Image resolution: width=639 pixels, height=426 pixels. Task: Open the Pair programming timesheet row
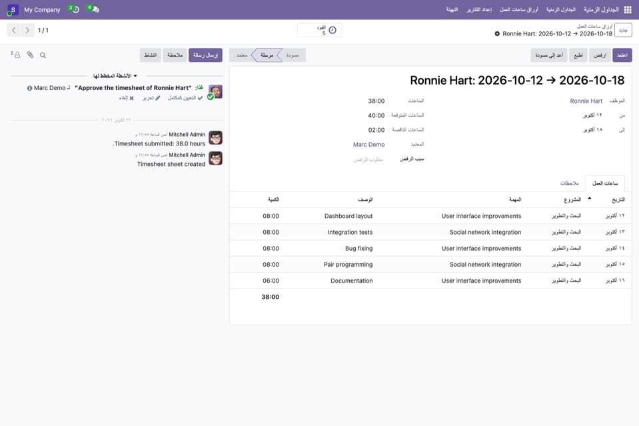pos(430,265)
